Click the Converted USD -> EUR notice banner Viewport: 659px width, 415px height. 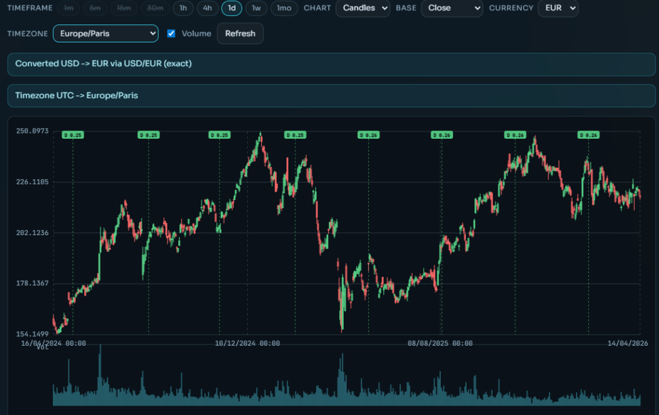pos(331,64)
